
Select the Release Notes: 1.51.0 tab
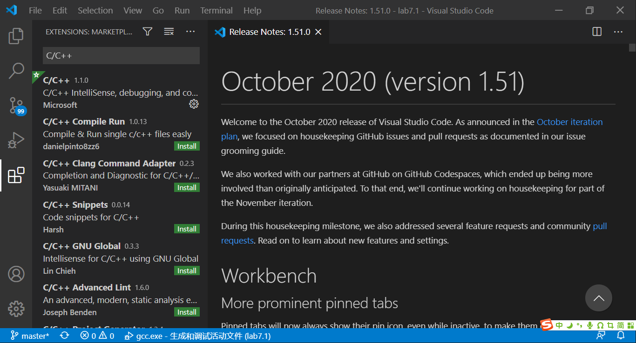coord(268,32)
